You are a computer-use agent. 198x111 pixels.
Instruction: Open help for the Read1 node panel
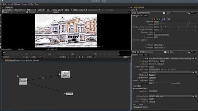(x=187, y=52)
